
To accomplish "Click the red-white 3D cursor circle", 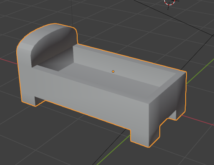I will [x=169, y=2].
